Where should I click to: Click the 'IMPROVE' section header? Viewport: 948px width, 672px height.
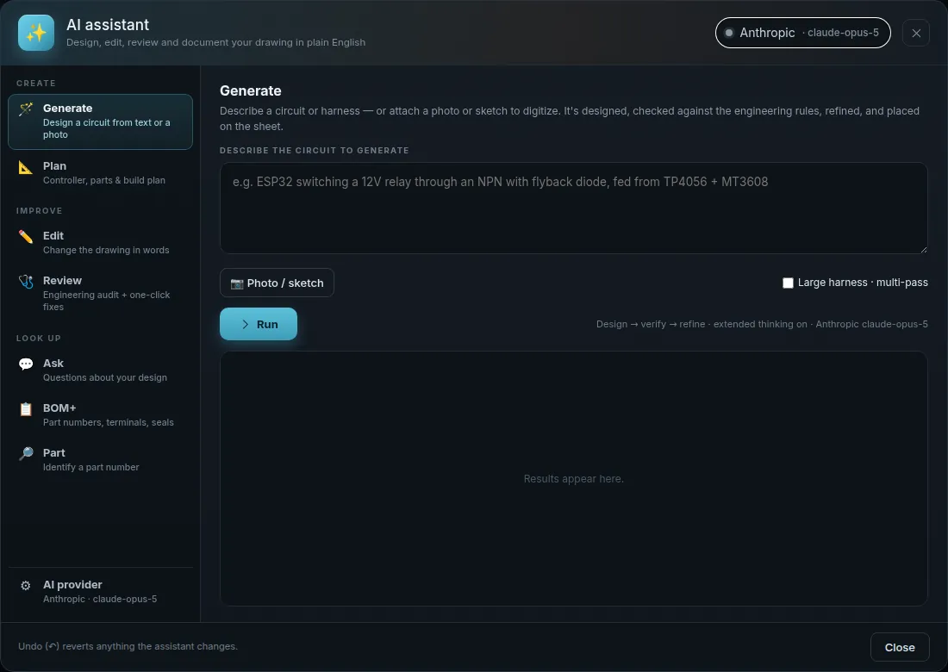40,211
